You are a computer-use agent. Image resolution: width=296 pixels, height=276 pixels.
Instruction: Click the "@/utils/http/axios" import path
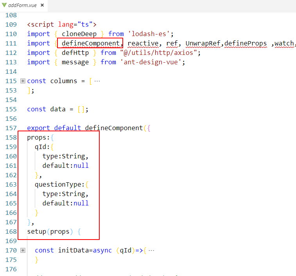pos(160,53)
